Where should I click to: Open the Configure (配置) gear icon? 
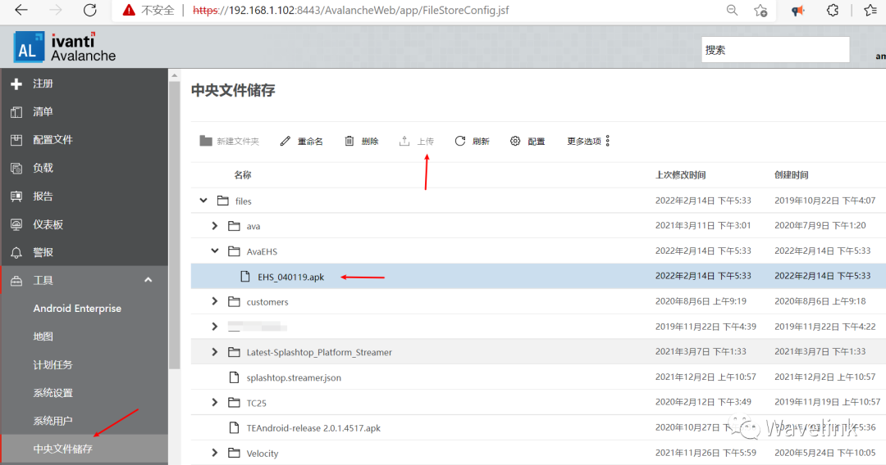pos(515,141)
